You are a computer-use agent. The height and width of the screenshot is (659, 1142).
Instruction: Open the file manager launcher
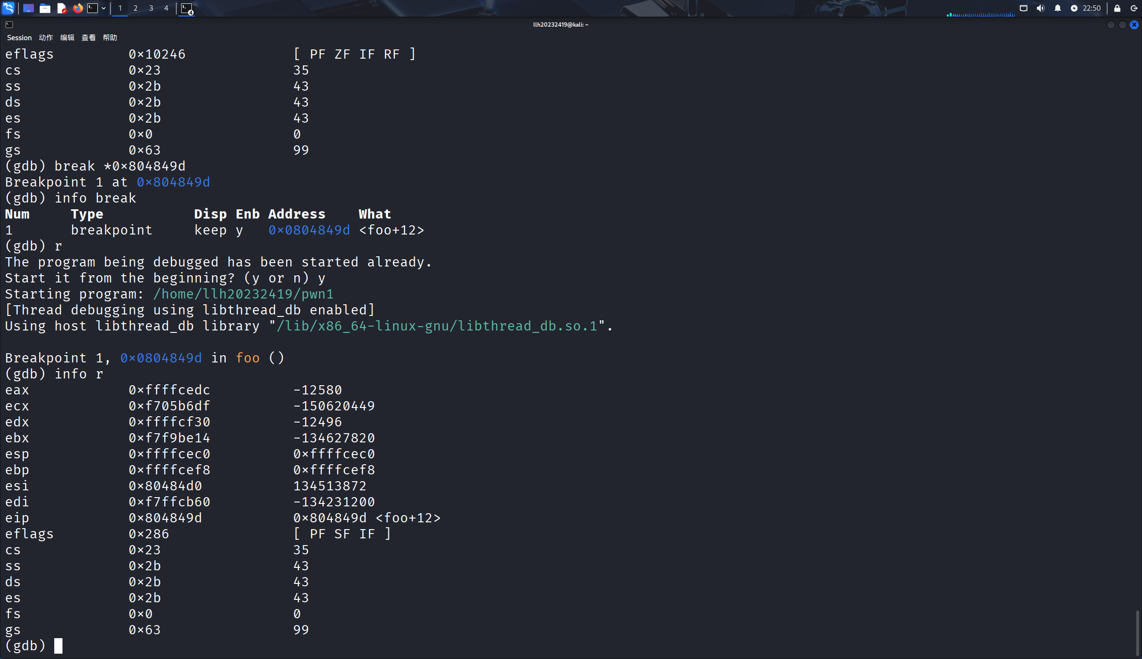[x=45, y=8]
